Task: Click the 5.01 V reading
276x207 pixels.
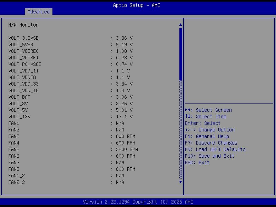Action: [x=124, y=110]
